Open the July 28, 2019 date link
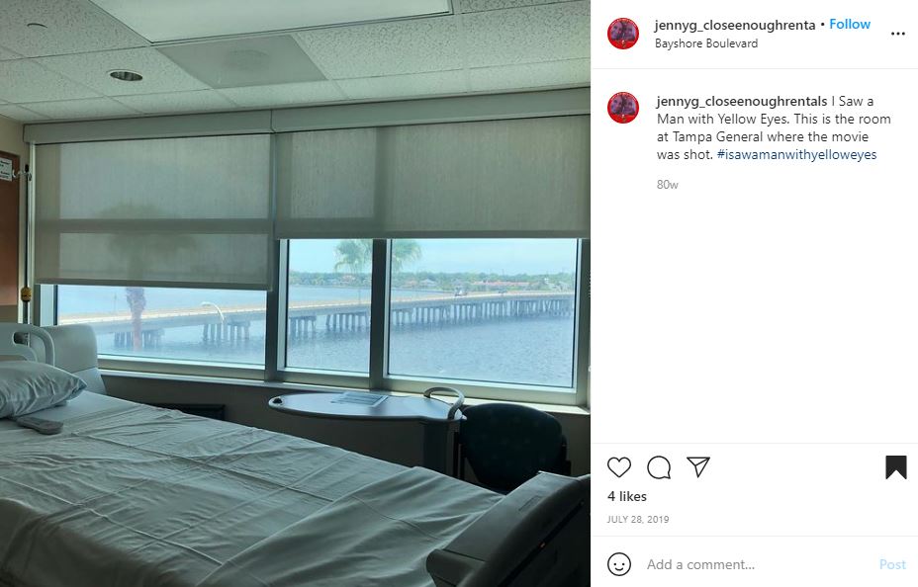The image size is (918, 587). pyautogui.click(x=638, y=519)
